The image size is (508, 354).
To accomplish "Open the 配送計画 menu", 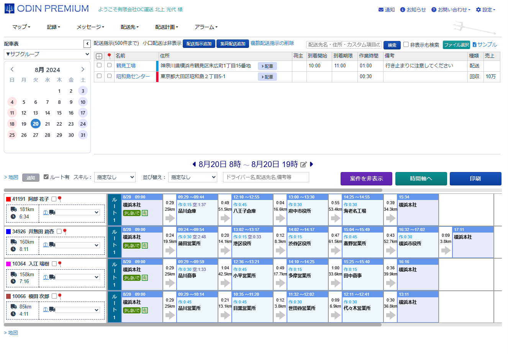I will pos(167,27).
